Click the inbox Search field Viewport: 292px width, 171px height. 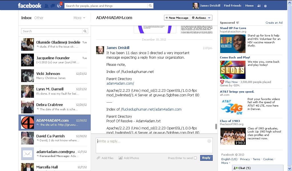[x=52, y=31]
